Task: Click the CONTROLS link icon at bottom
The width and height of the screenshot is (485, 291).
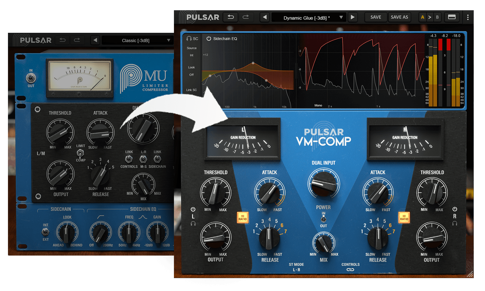Action: [350, 269]
